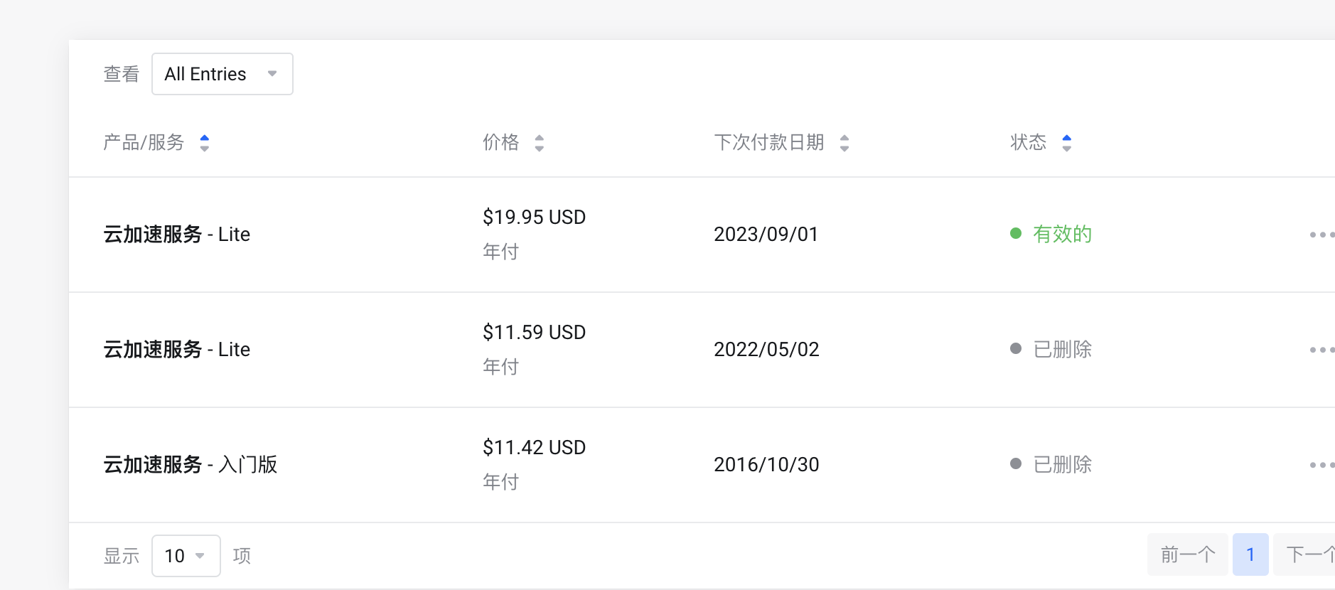Click the 价格 column header text
Image resolution: width=1335 pixels, height=590 pixels.
pyautogui.click(x=501, y=143)
